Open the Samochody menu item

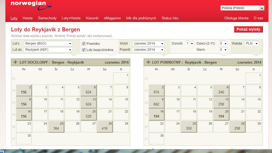point(47,18)
